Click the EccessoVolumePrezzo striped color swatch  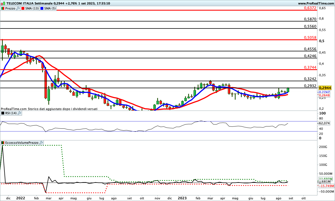pos(3,143)
